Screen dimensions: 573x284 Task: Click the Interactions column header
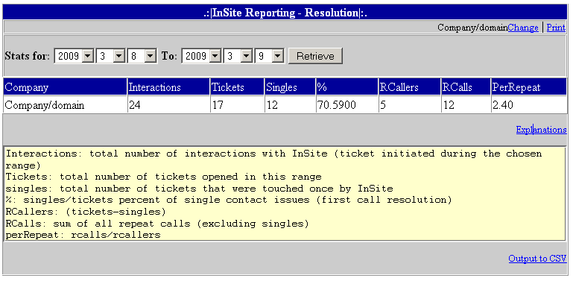[x=168, y=87]
